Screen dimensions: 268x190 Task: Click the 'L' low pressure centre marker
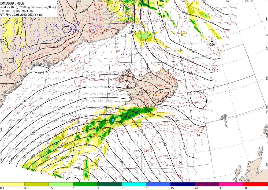click(212, 40)
